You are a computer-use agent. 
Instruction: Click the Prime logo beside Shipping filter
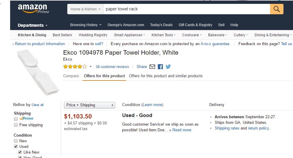click(x=26, y=118)
